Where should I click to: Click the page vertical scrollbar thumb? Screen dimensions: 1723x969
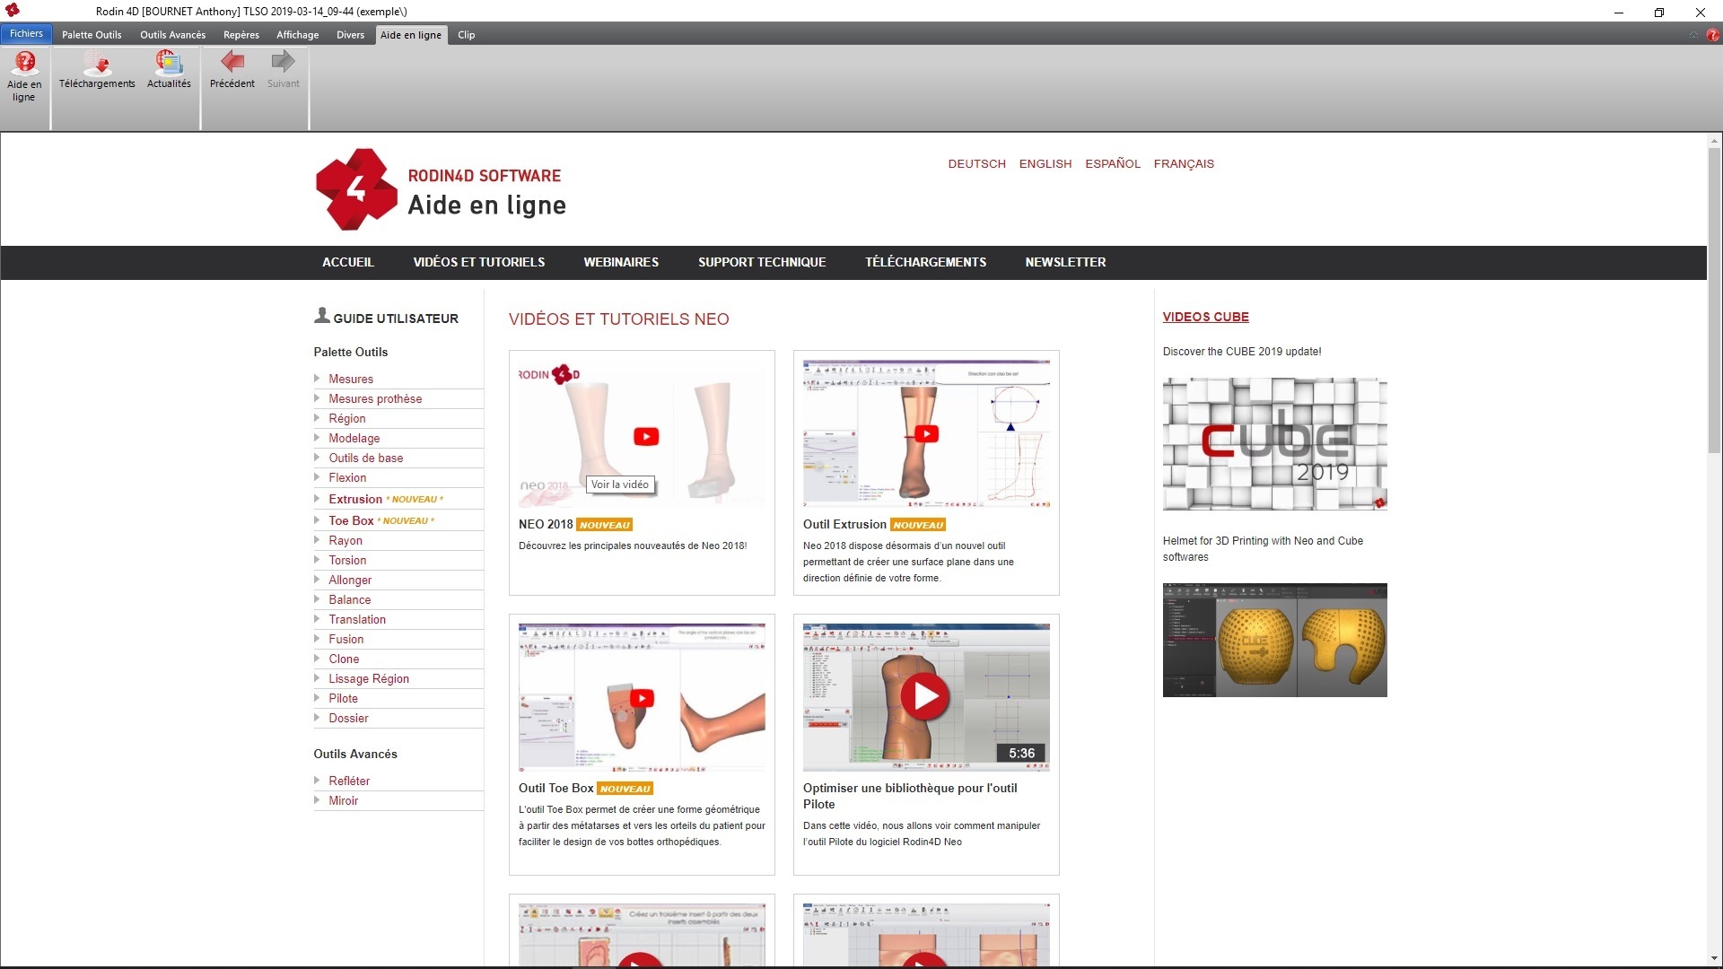1714,301
